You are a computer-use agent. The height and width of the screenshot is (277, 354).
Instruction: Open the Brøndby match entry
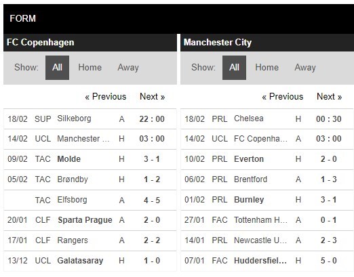[x=90, y=179]
